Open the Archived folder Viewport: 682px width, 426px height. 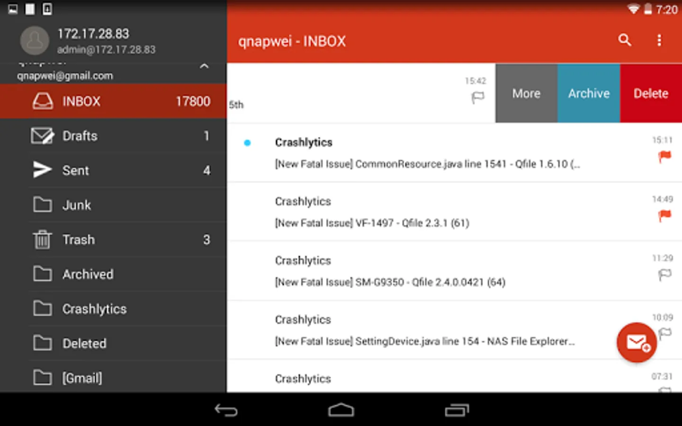point(113,274)
